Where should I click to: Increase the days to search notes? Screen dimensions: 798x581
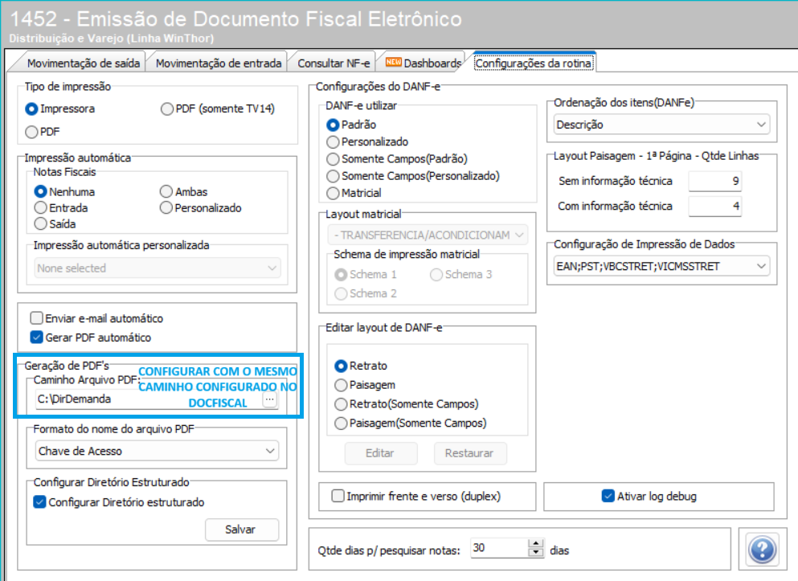536,544
